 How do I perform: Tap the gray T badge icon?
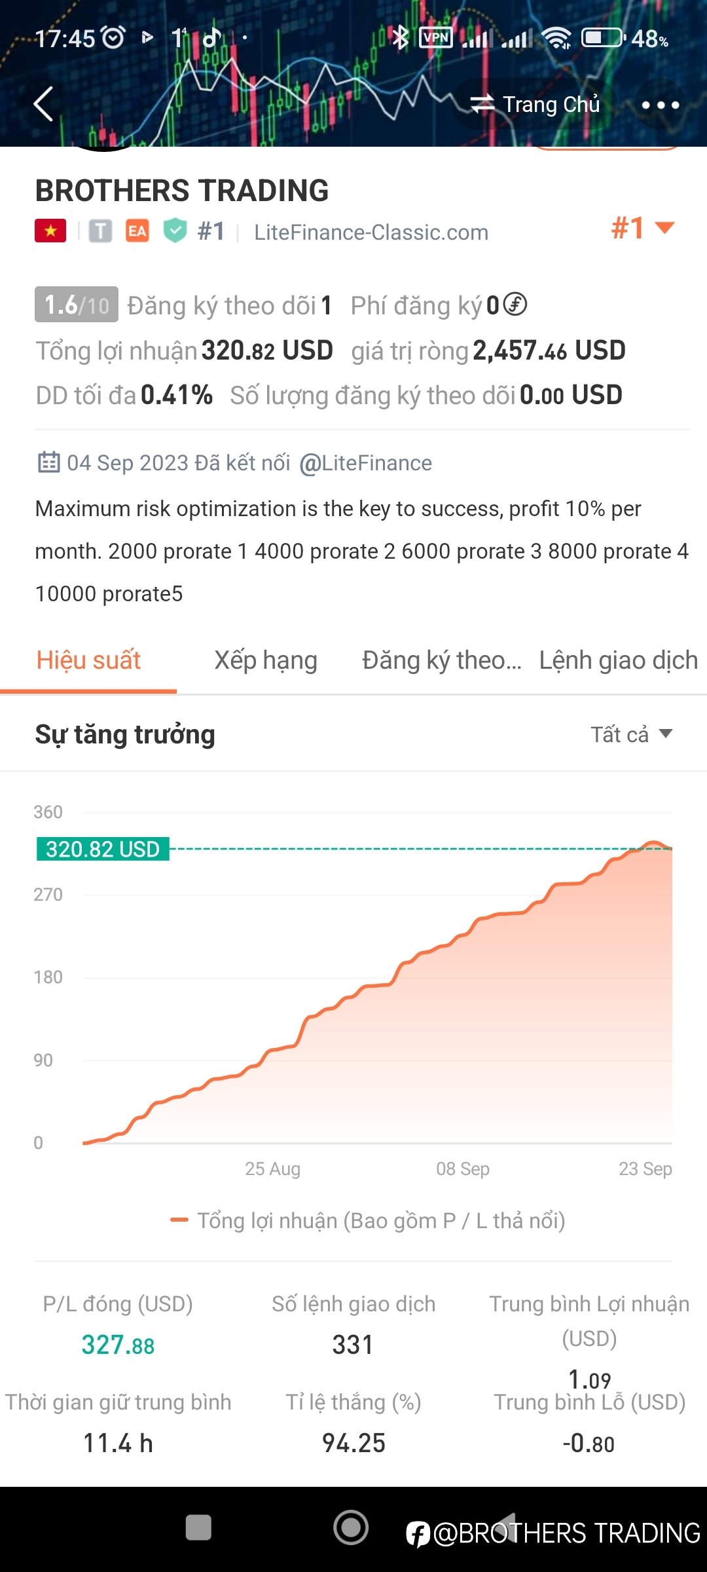pos(100,231)
